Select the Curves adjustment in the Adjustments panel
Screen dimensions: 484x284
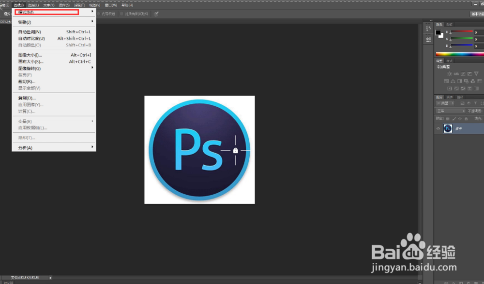464,73
